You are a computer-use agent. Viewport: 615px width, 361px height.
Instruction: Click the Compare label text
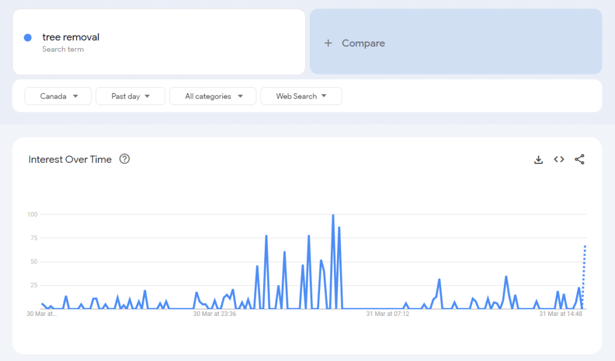tap(363, 43)
